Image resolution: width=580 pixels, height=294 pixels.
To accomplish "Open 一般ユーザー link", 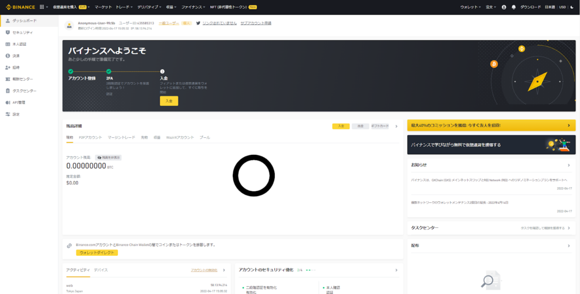I will [x=169, y=23].
